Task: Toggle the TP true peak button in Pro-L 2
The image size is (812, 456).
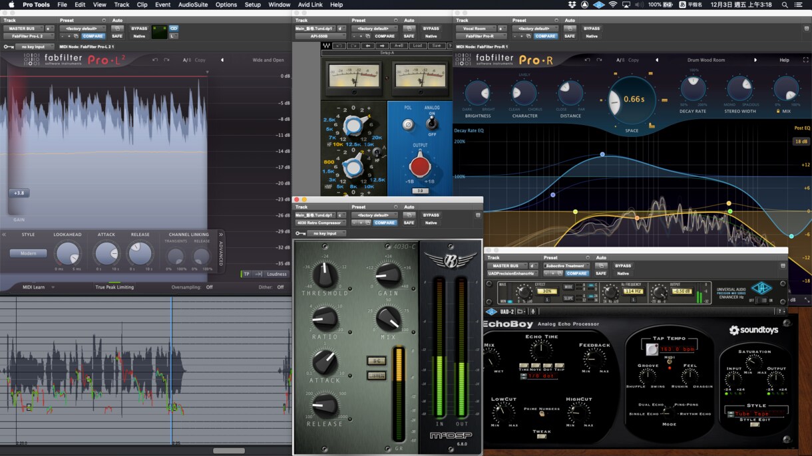Action: 246,274
